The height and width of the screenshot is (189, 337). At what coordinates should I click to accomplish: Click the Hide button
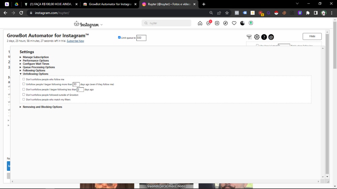pyautogui.click(x=312, y=36)
